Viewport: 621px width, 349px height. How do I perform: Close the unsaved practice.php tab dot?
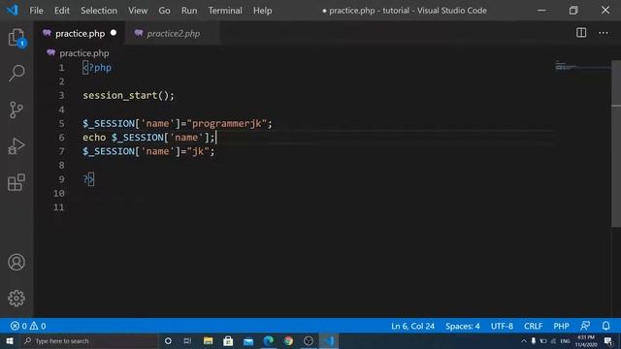(114, 33)
